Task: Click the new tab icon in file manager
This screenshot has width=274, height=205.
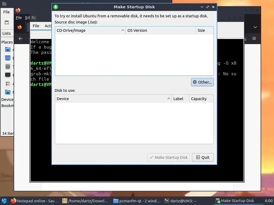Action: click(x=7, y=23)
